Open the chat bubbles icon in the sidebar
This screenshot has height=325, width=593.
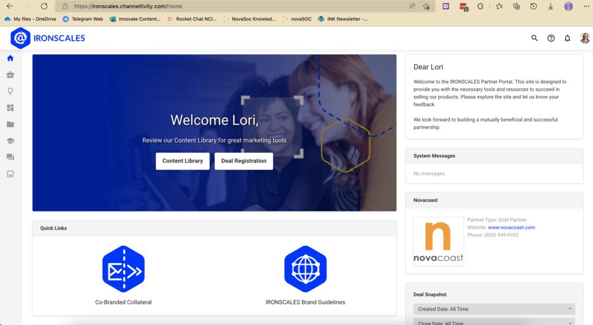(x=10, y=157)
